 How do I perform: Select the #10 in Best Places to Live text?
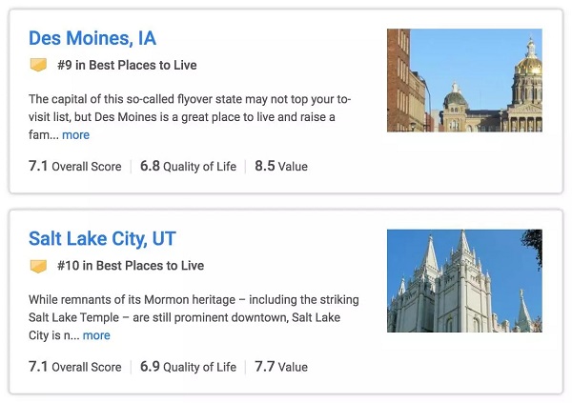[131, 266]
